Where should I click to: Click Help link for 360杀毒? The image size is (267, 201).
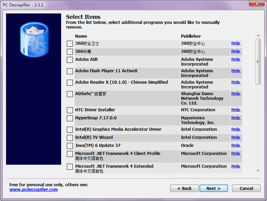pos(235,51)
